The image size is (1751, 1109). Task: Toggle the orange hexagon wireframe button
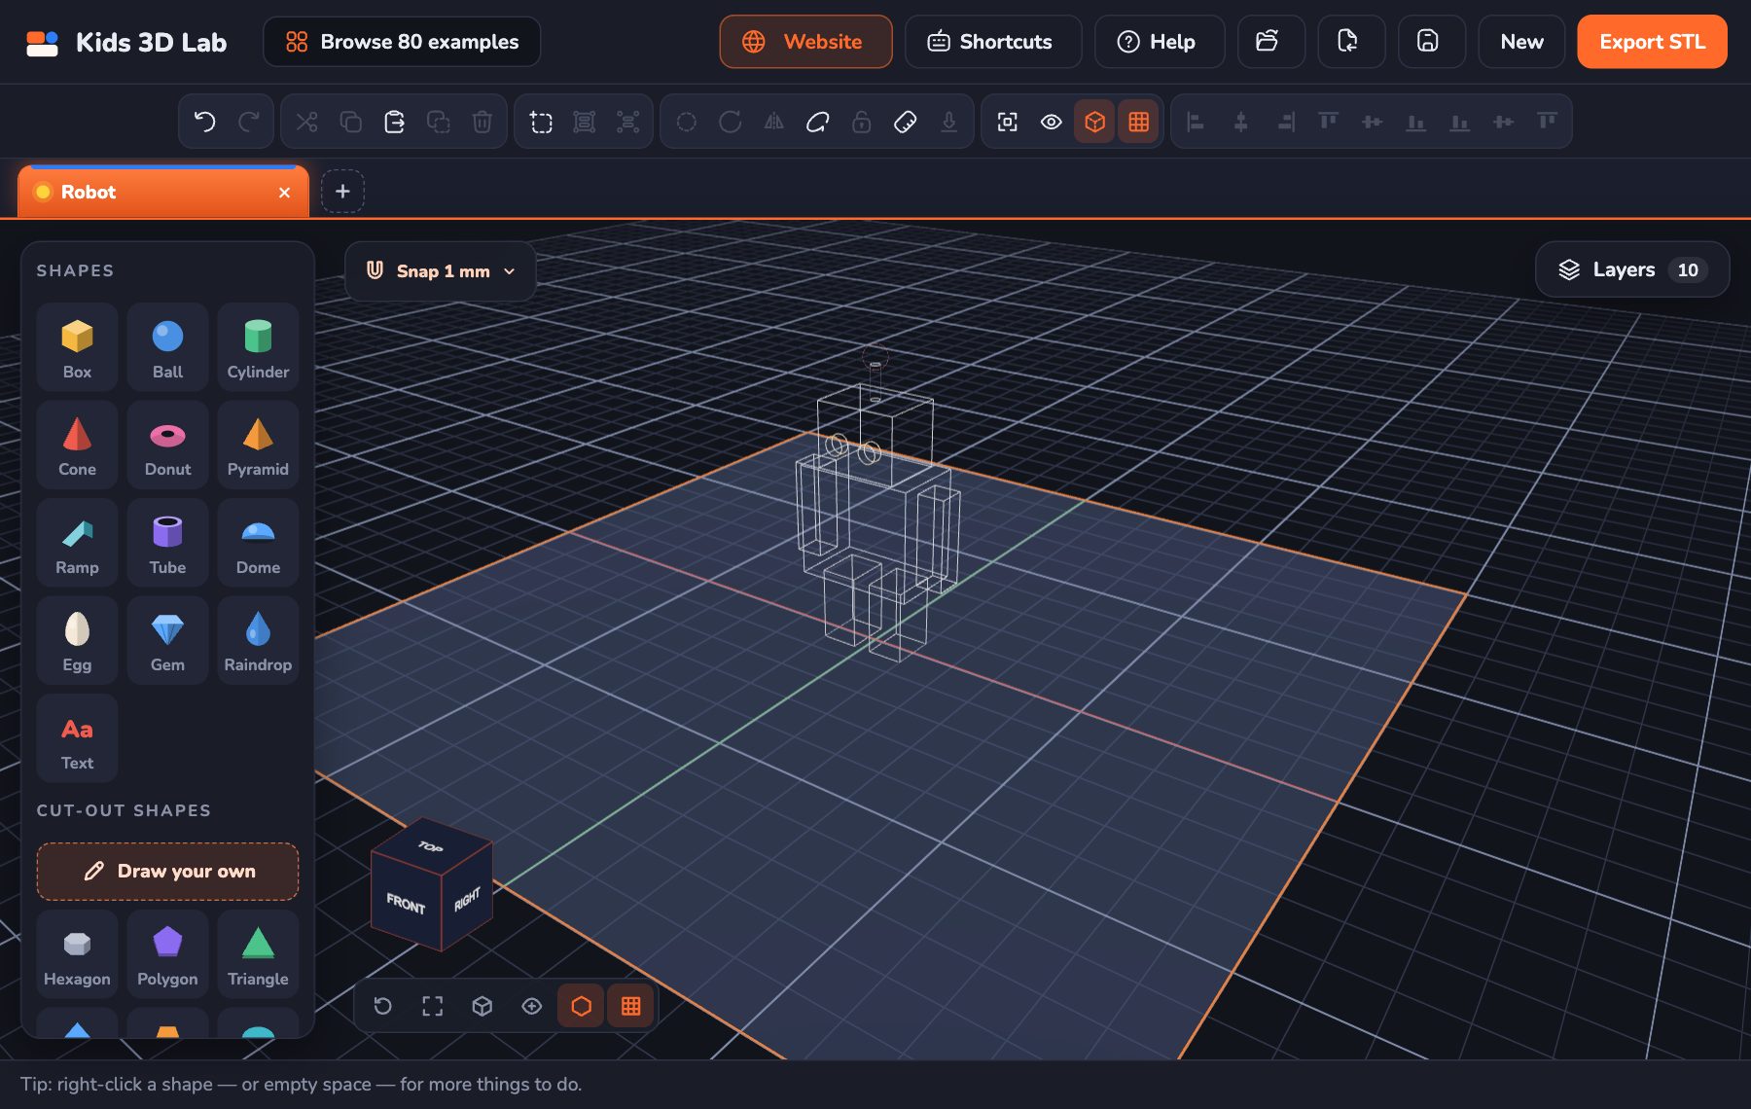pyautogui.click(x=581, y=1006)
